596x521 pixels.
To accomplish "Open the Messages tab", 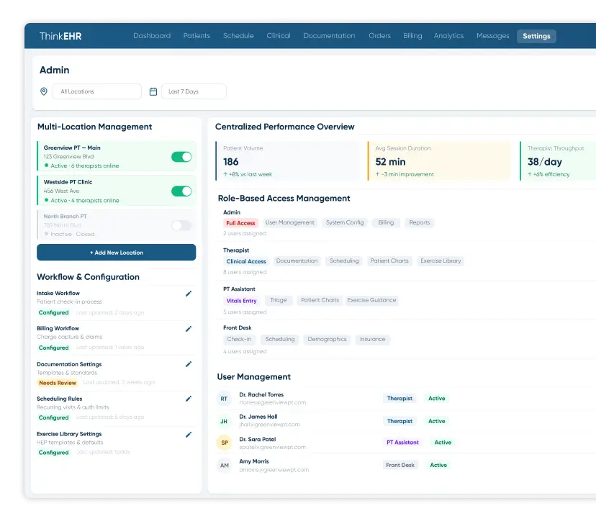I will (493, 36).
